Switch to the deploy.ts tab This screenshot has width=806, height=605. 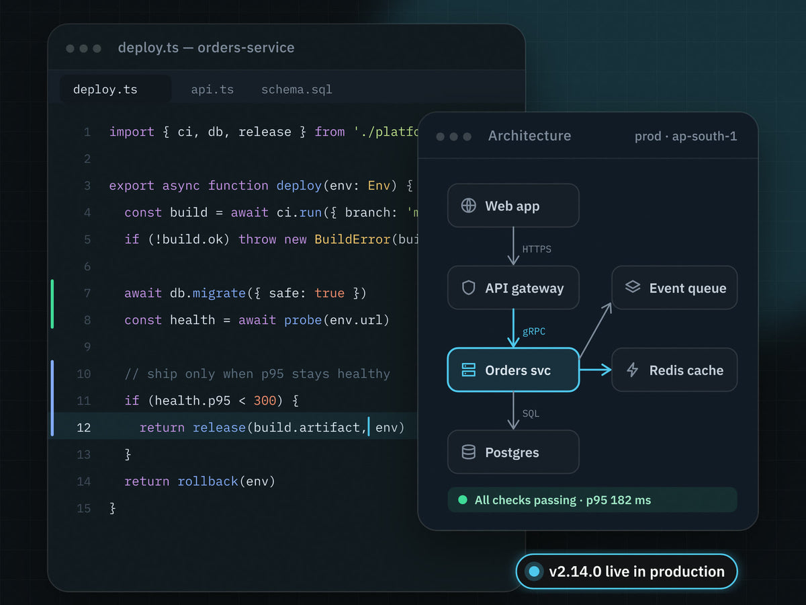(115, 89)
